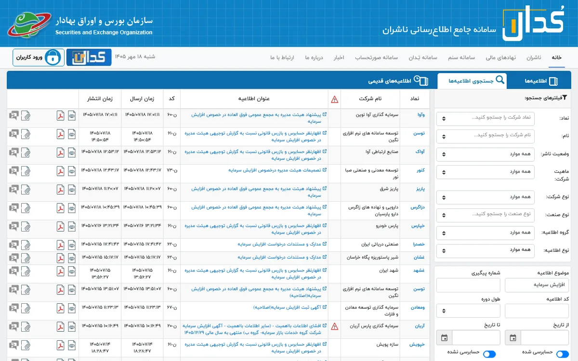Open ناشران navigation item
The width and height of the screenshot is (578, 361).
534,58
